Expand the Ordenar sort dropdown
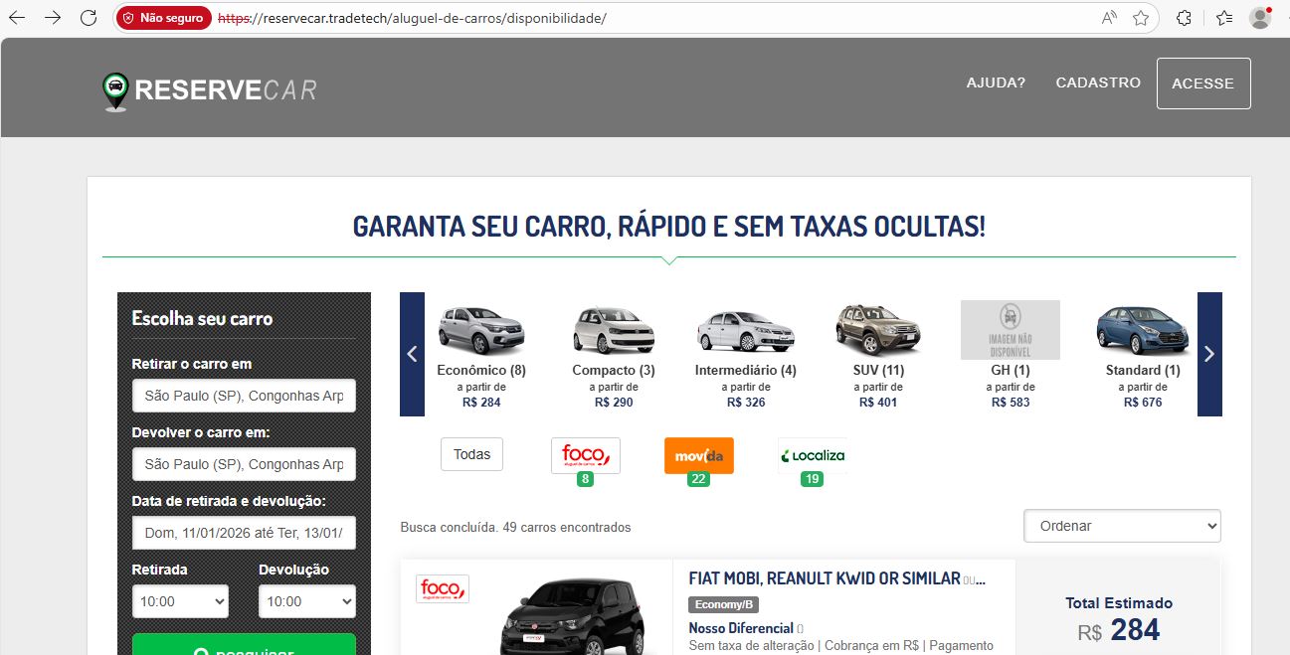This screenshot has width=1290, height=655. pos(1122,526)
